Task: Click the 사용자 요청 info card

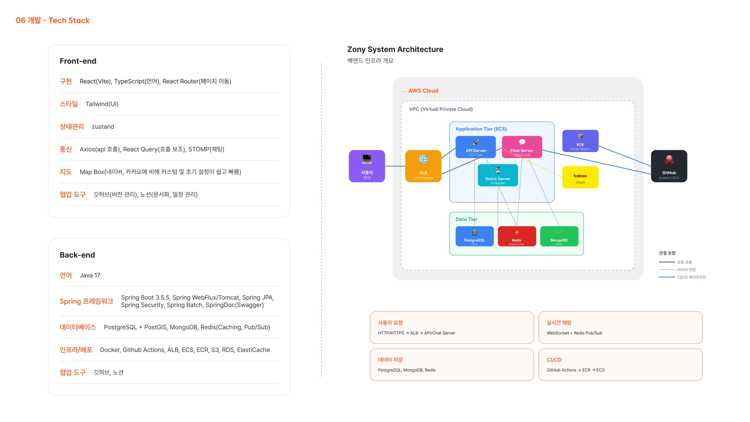Action: pos(452,327)
